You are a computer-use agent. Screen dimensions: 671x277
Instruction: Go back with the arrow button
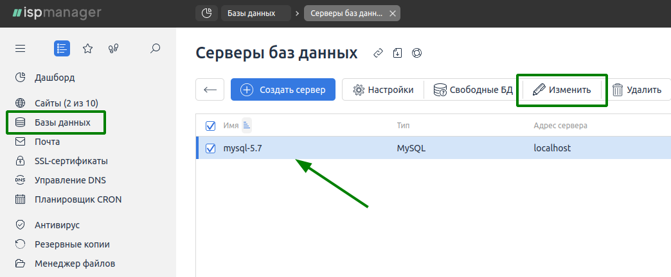210,90
